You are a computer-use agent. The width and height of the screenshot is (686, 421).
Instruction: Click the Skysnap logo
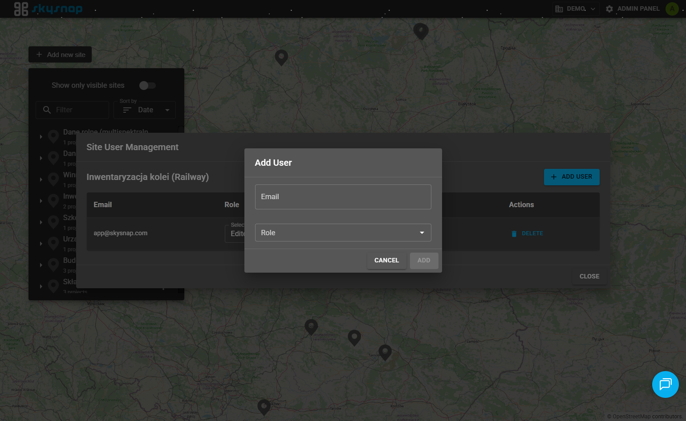48,8
